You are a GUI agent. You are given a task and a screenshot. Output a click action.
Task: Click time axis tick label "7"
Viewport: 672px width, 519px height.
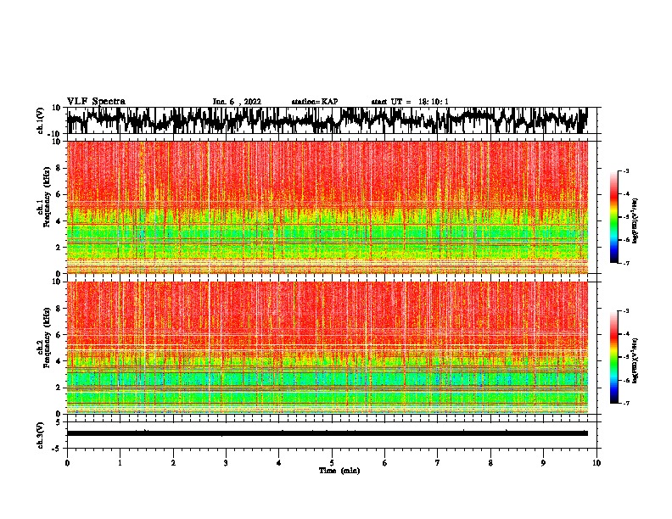click(438, 463)
